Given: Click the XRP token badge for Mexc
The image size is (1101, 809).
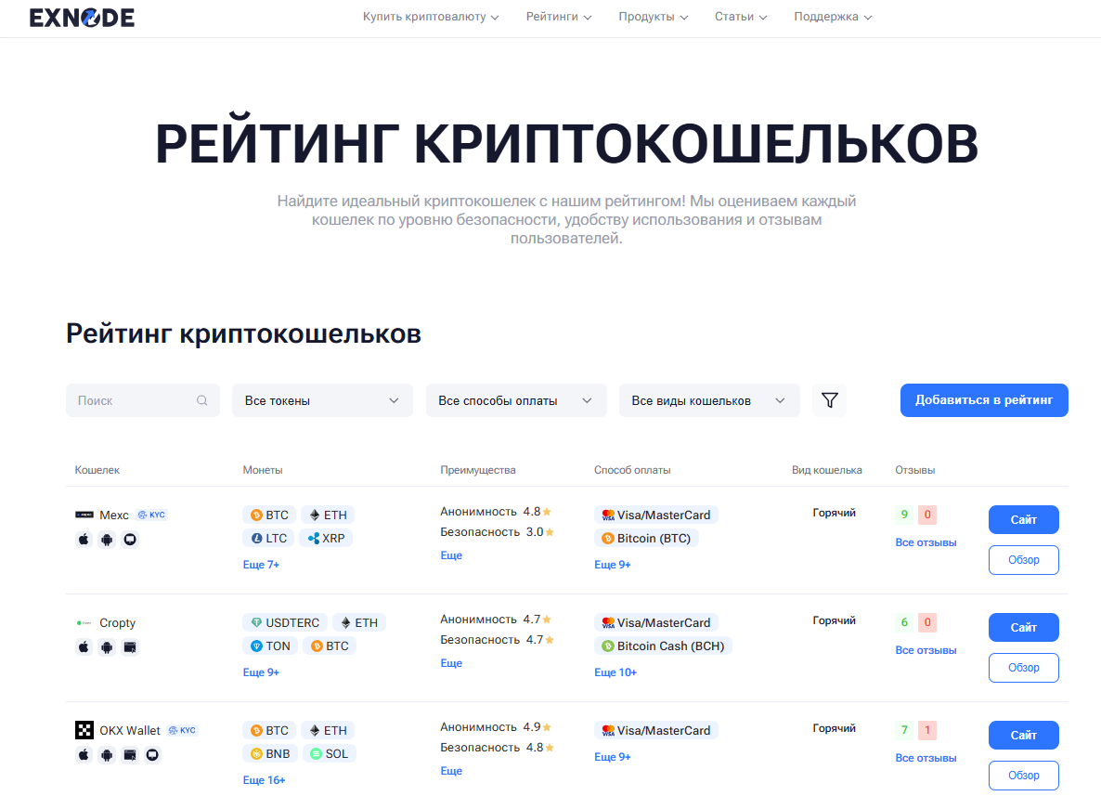Looking at the screenshot, I should pos(326,537).
